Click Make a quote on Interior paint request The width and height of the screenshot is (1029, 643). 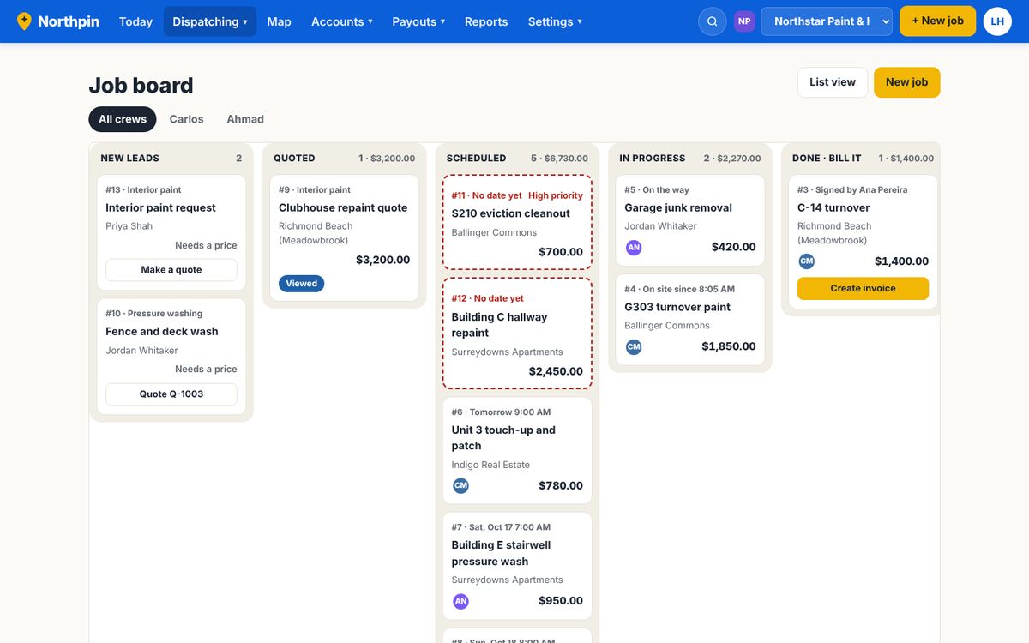click(x=171, y=269)
